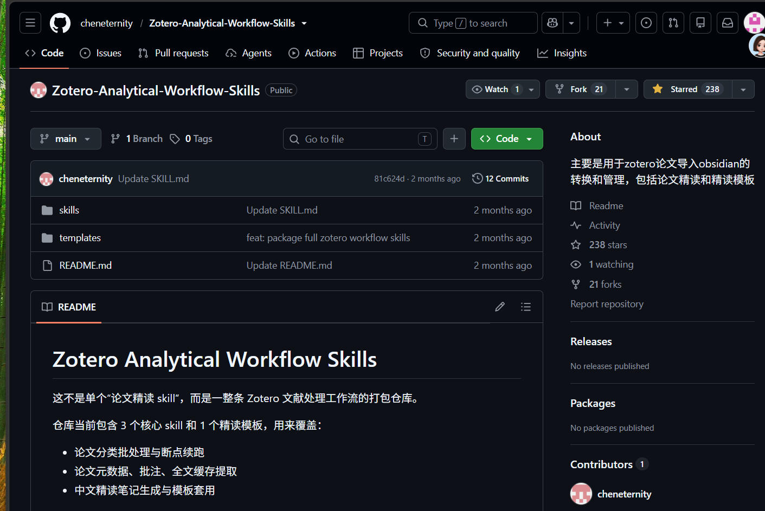
Task: Add file using the plus button
Action: (454, 139)
